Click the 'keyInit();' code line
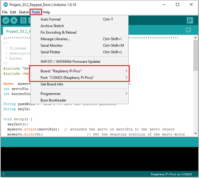This screenshot has width=199, height=178. (18, 124)
